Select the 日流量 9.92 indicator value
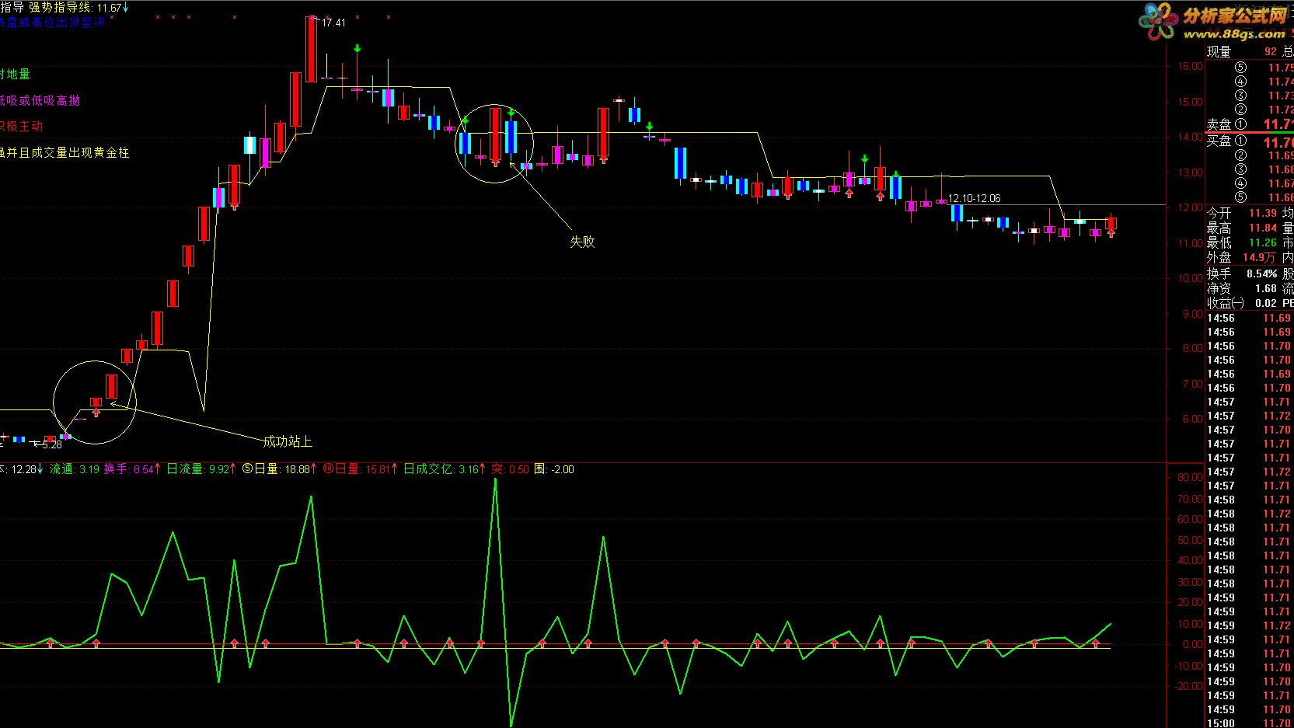 201,469
